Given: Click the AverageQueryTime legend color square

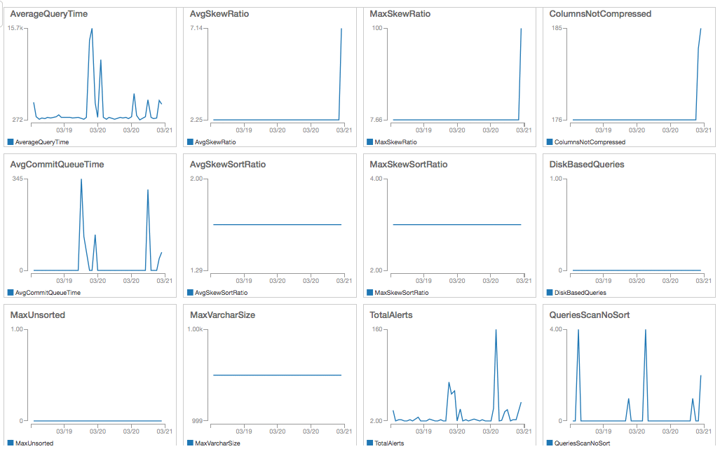Looking at the screenshot, I should pos(9,142).
